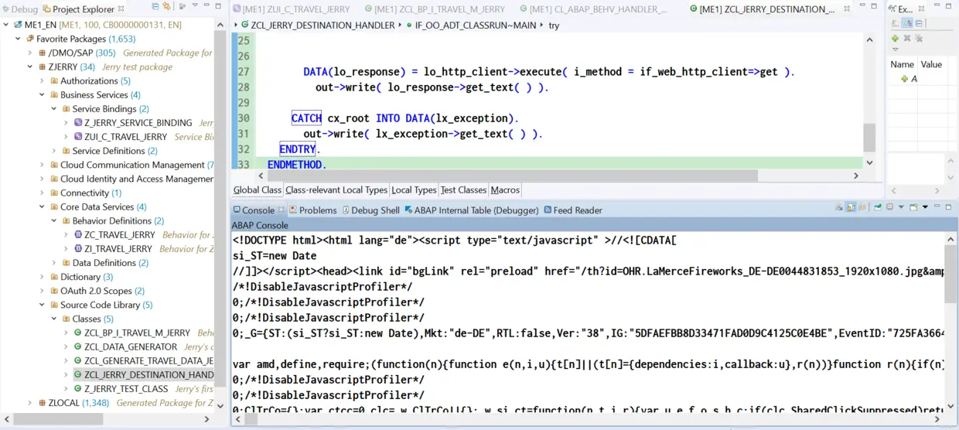Close the Console view tab
959x430 pixels.
[282, 210]
